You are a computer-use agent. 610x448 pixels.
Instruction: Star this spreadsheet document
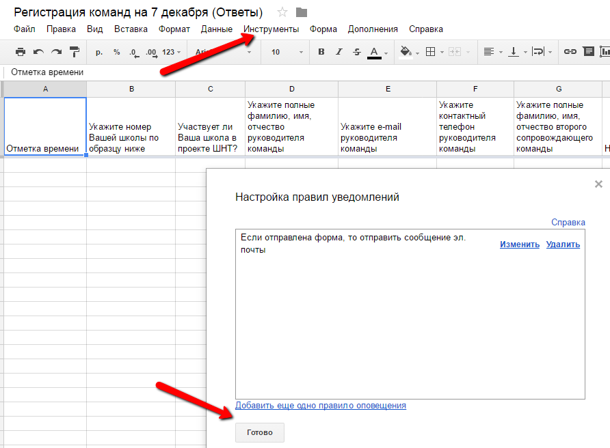(282, 12)
